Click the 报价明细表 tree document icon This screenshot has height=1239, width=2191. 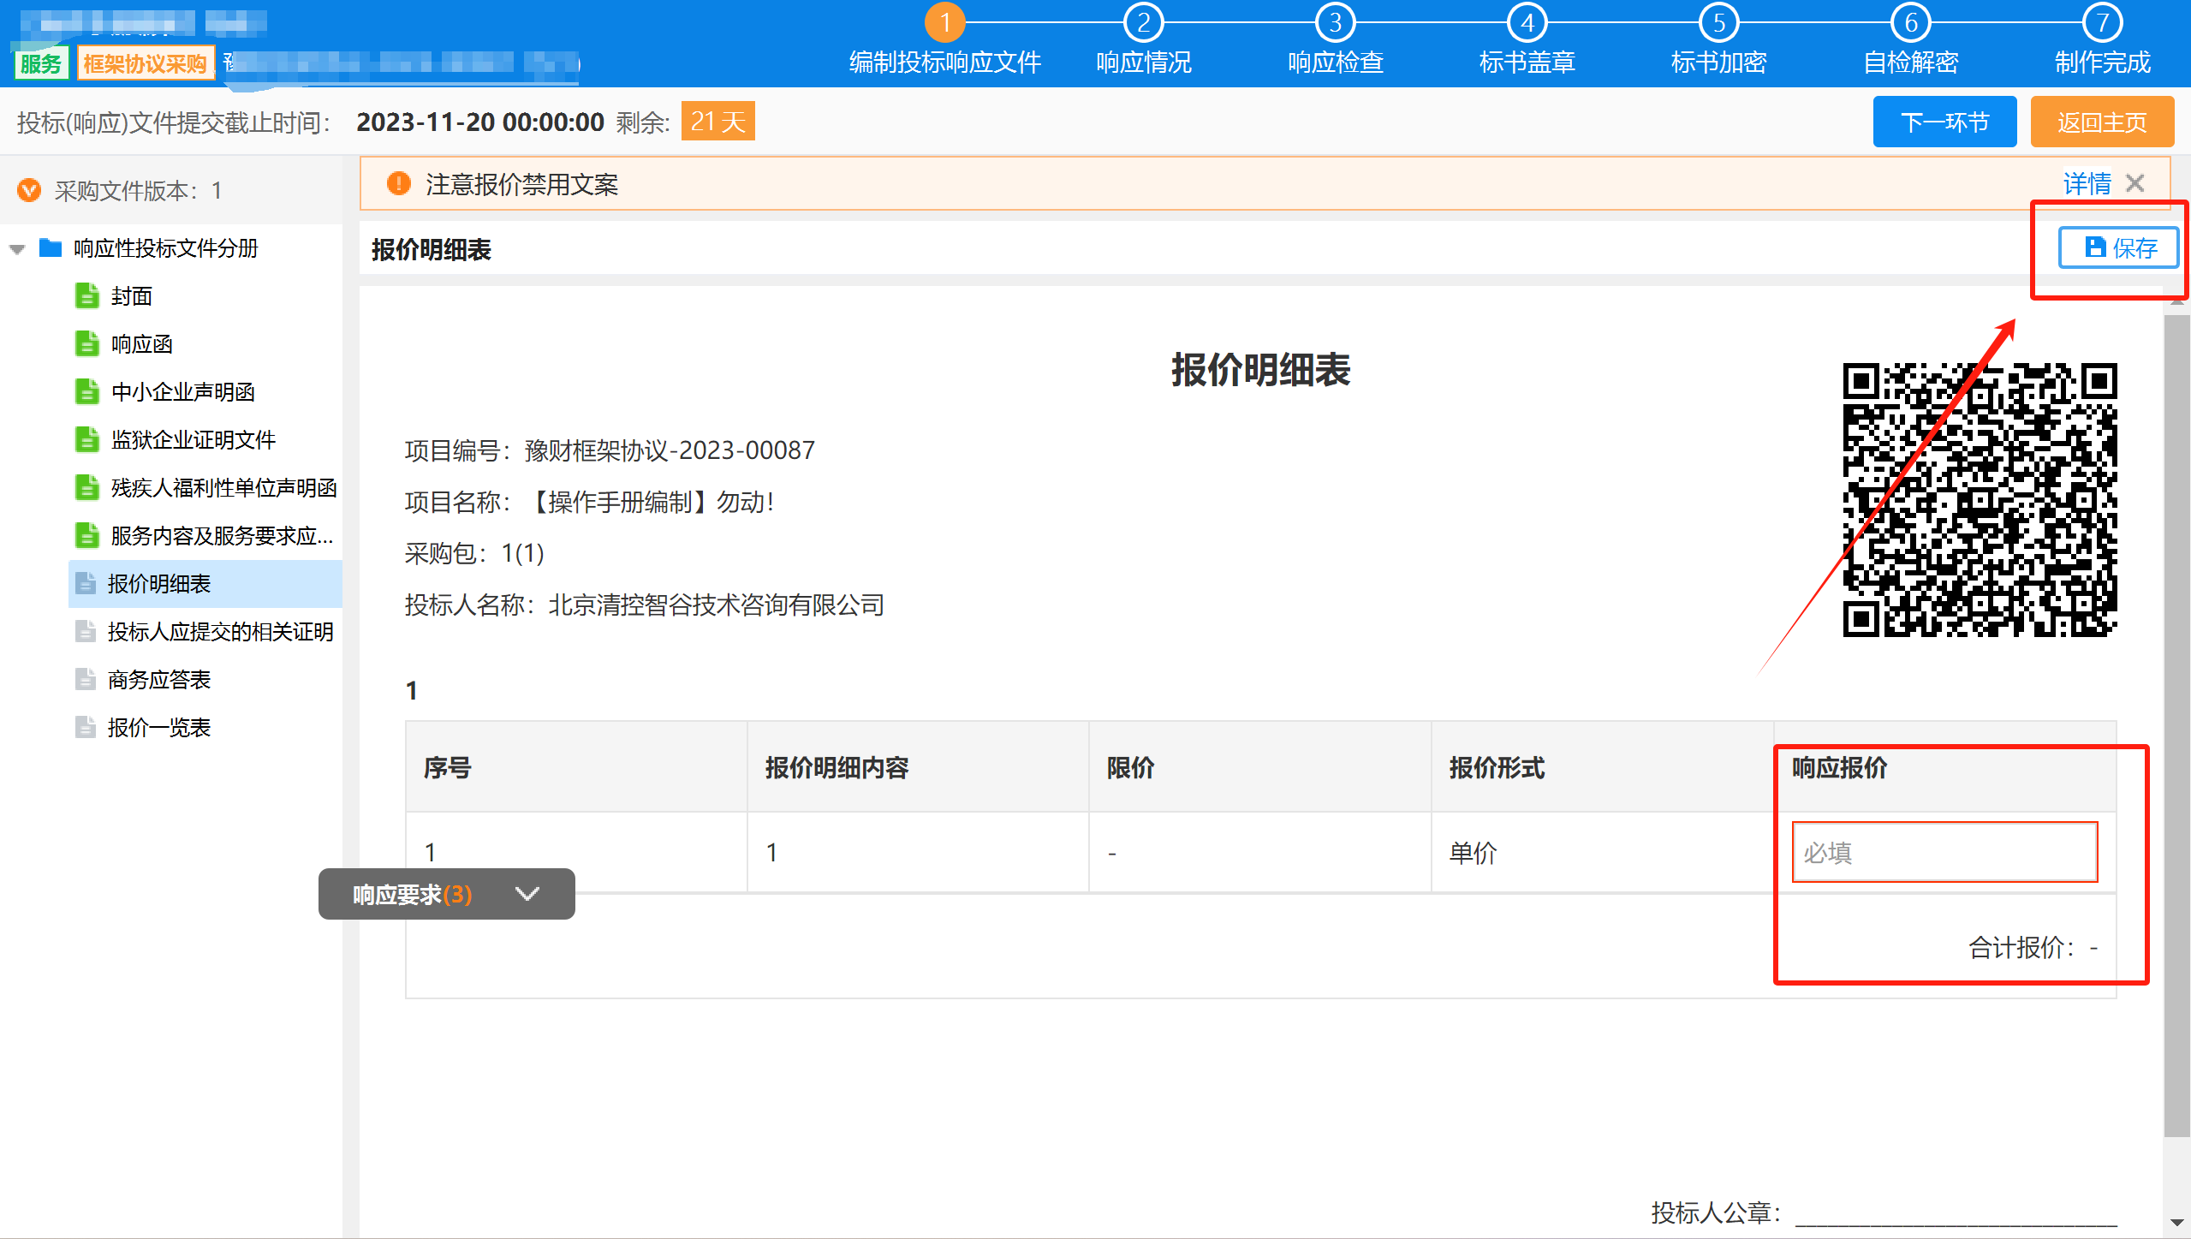tap(86, 583)
